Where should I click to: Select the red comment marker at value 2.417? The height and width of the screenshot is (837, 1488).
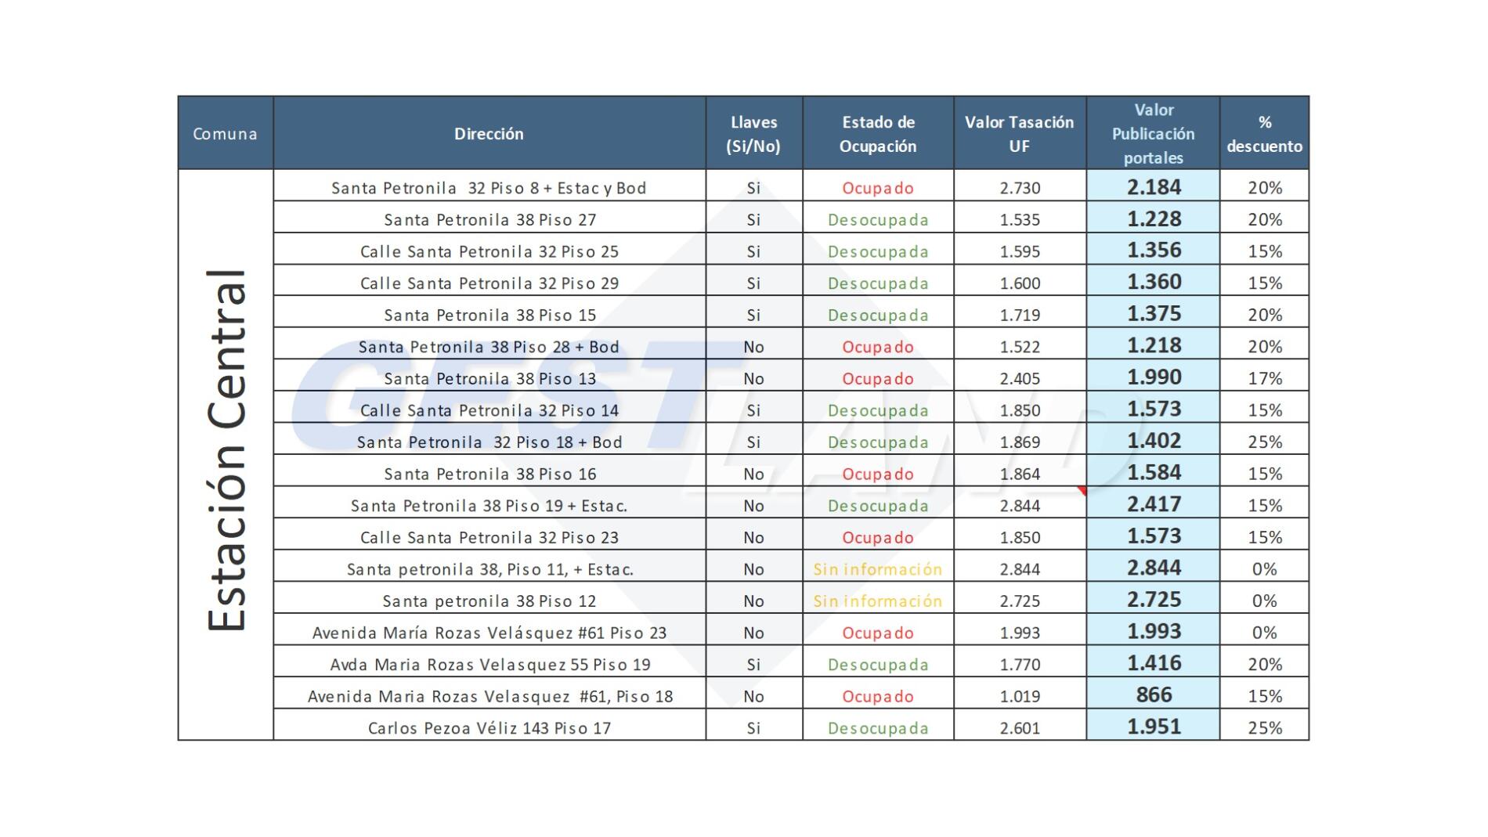1082,491
